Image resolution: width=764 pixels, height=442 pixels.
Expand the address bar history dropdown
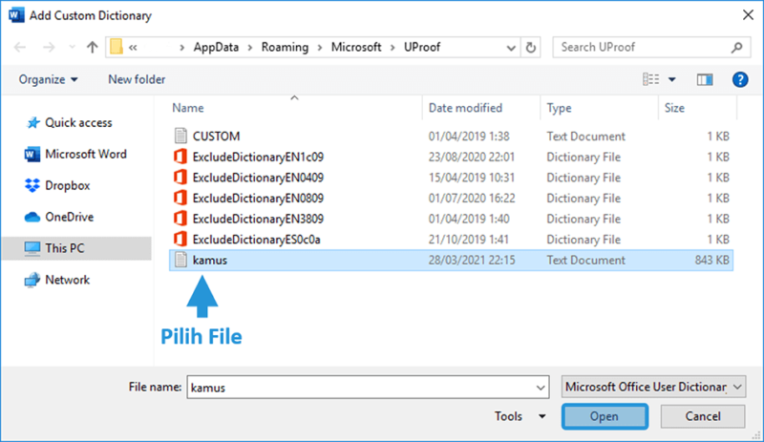tap(511, 48)
